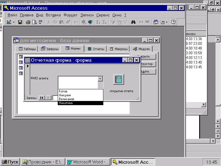Click the Filter By Form icon
Screen dimensions: 221x166
[x=119, y=22]
